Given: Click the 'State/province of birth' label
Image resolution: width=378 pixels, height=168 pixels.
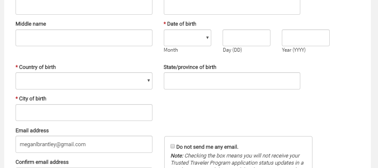Looking at the screenshot, I should (190, 67).
